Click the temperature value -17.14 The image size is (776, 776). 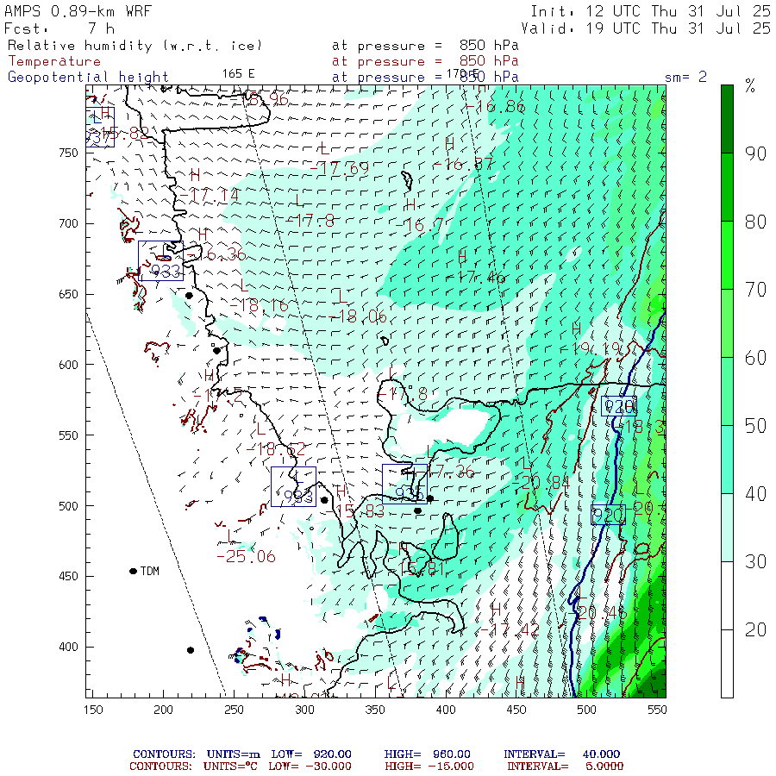[x=209, y=196]
